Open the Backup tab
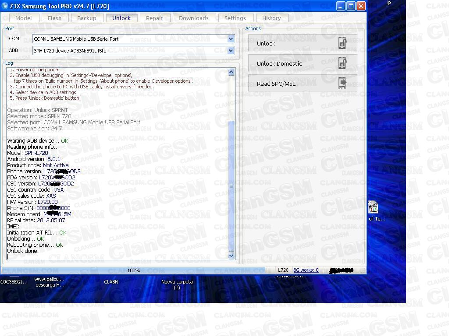 87,18
